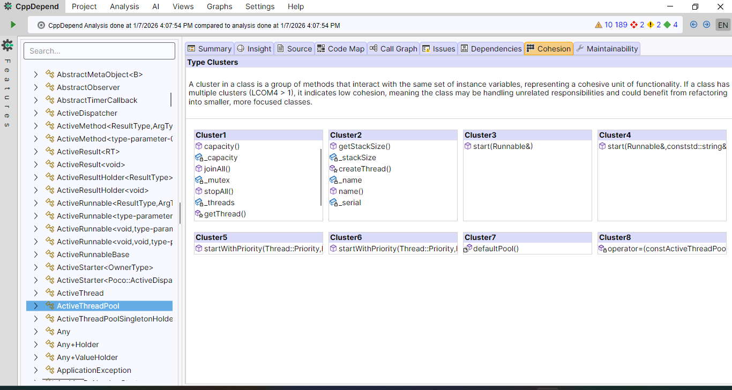Navigate back with the left arrow icon
The image size is (732, 390).
[694, 25]
